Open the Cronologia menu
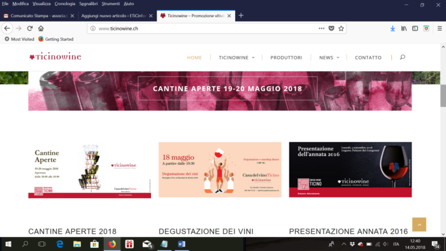 coord(65,4)
